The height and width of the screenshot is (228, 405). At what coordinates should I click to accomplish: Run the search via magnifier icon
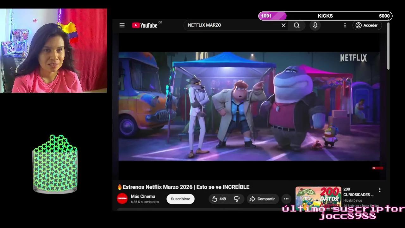[296, 25]
